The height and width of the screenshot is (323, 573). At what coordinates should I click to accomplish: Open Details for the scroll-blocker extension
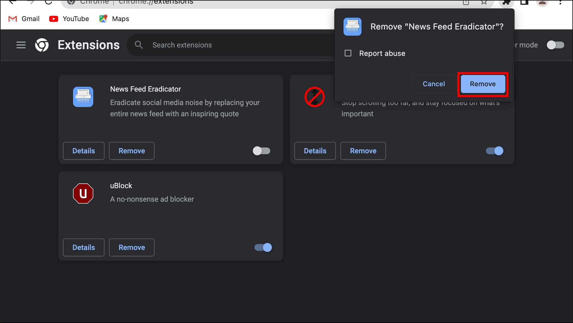pyautogui.click(x=315, y=151)
